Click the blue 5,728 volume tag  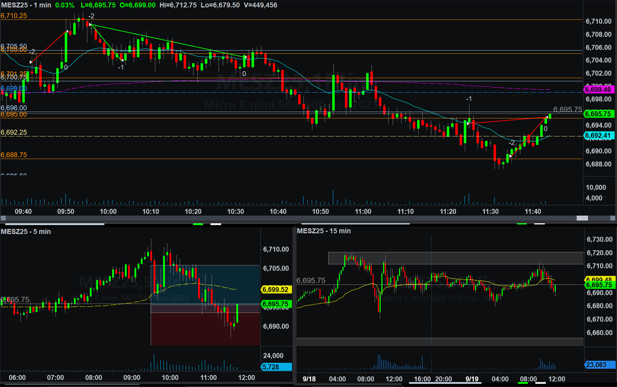(x=276, y=367)
